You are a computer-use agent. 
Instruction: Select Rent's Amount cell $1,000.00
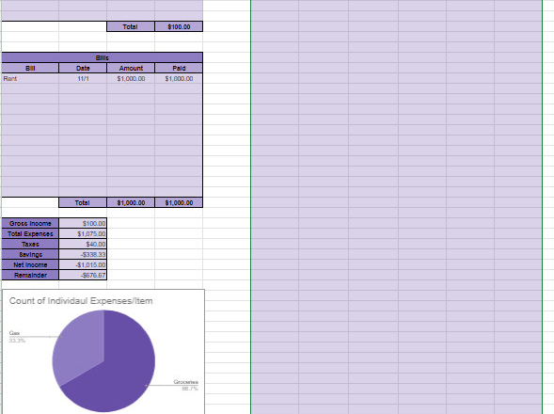[131, 78]
